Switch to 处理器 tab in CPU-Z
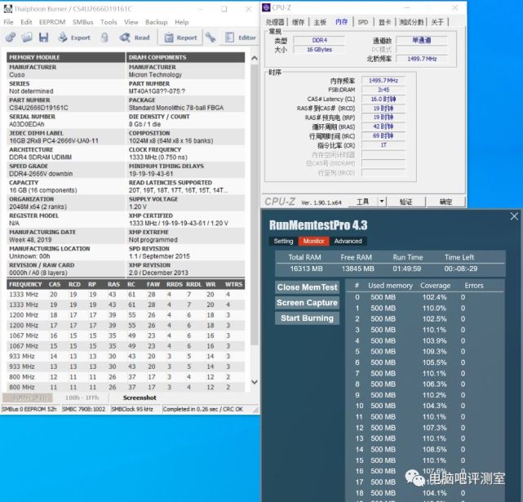Screen dimensions: 523x502 pyautogui.click(x=275, y=22)
